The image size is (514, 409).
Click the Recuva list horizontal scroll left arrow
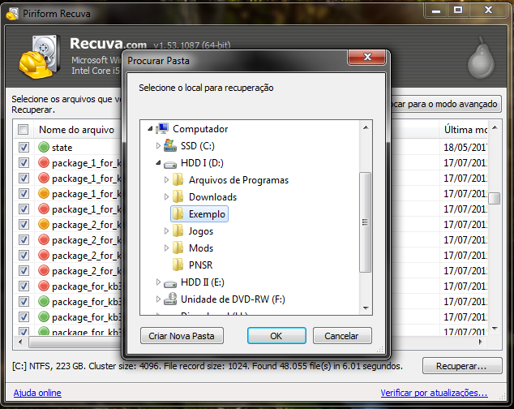tap(20, 342)
